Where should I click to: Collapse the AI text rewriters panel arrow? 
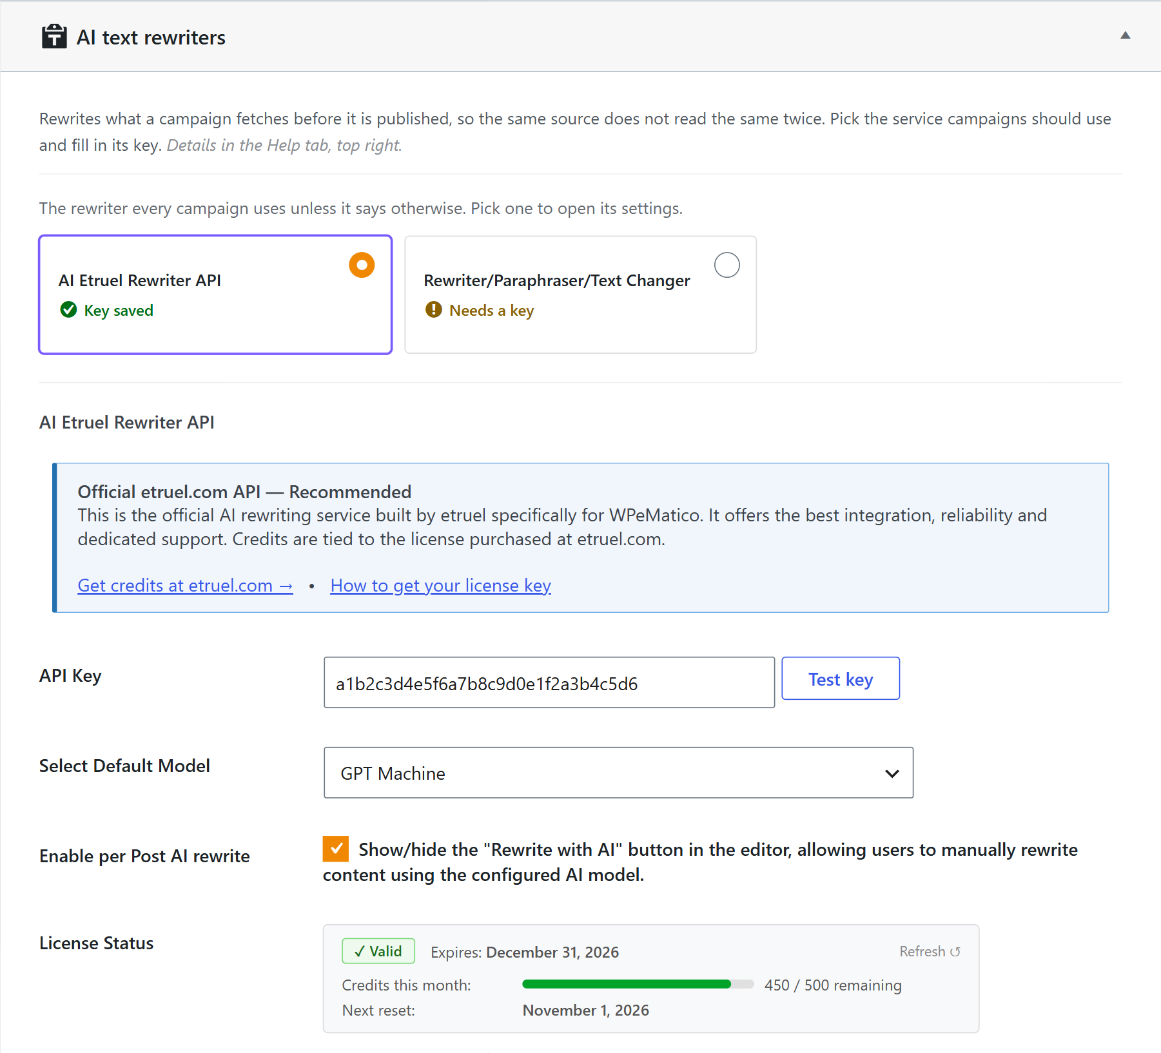(1125, 35)
